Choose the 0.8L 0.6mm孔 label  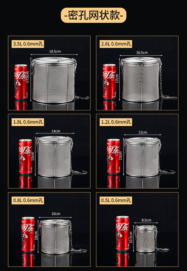tap(28, 200)
